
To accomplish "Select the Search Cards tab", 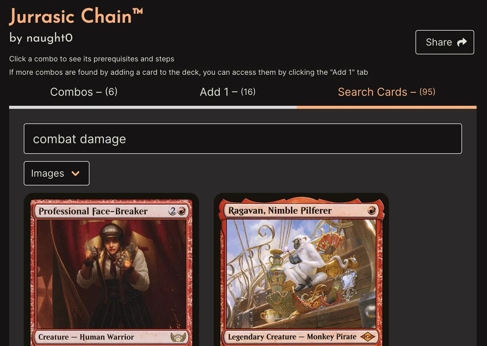I will pos(387,92).
